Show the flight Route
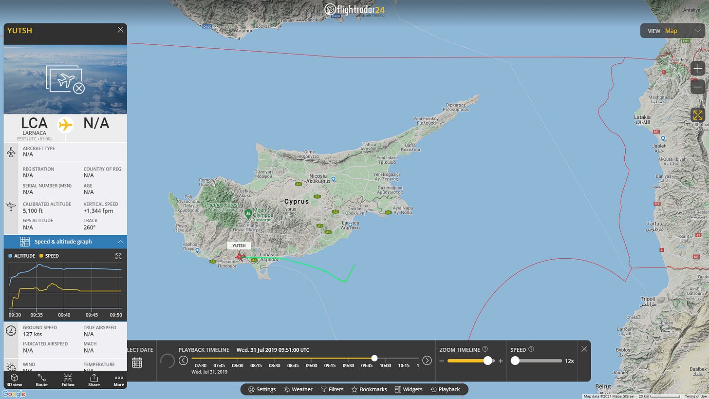This screenshot has height=399, width=709. click(x=42, y=380)
